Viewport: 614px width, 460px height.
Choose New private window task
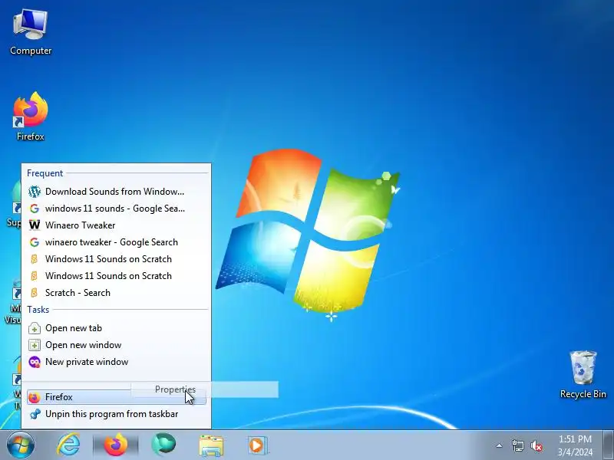117,362
